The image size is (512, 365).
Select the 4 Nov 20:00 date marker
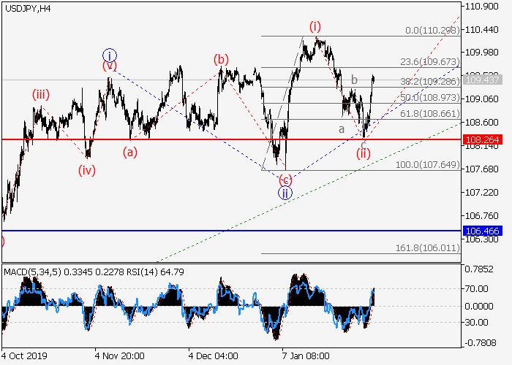(118, 356)
